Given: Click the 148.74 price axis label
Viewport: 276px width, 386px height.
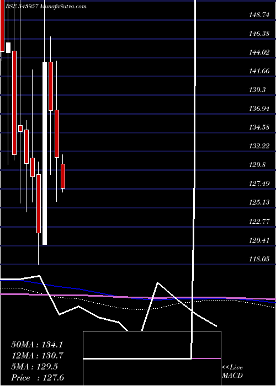Looking at the screenshot, I should click(x=259, y=15).
